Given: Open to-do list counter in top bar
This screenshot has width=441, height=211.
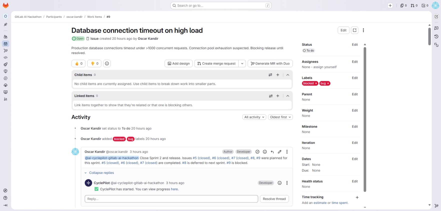Looking at the screenshot, I should 425,5.
